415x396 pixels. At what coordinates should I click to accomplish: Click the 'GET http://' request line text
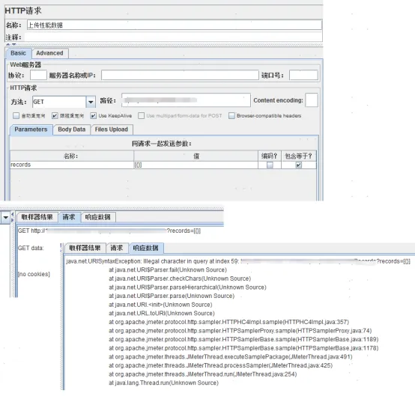(x=109, y=231)
